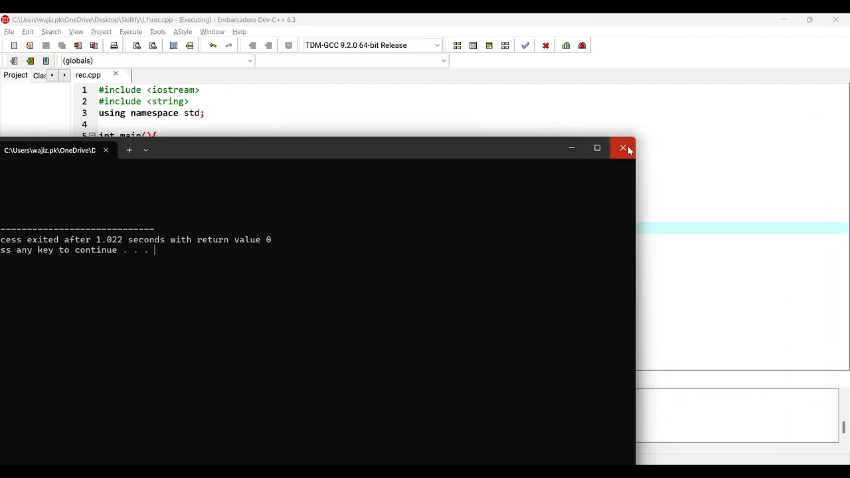Click the Unindent icon in the toolbar

[268, 45]
